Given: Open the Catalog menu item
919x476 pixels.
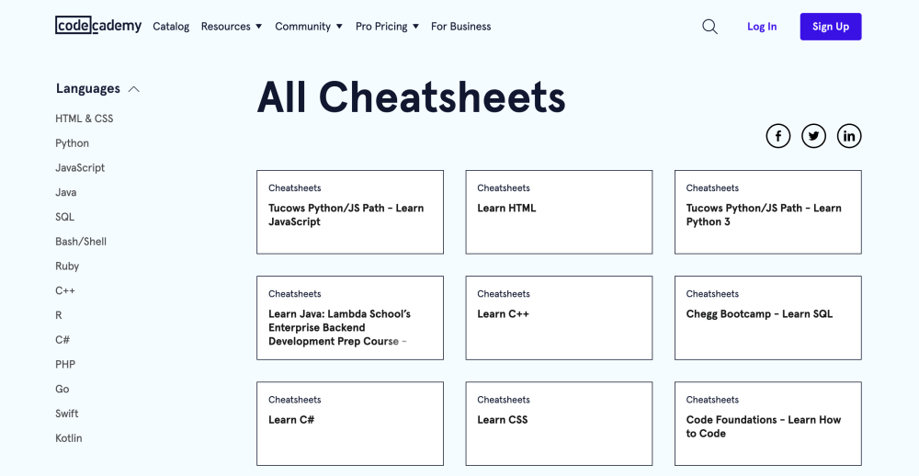Looking at the screenshot, I should pyautogui.click(x=171, y=27).
